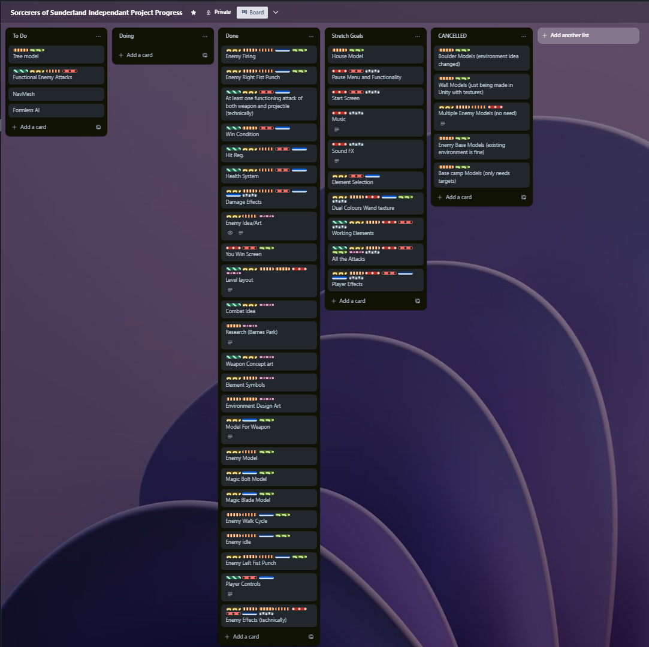The height and width of the screenshot is (647, 649).
Task: Create card from template in CANCELLED
Action: point(524,197)
